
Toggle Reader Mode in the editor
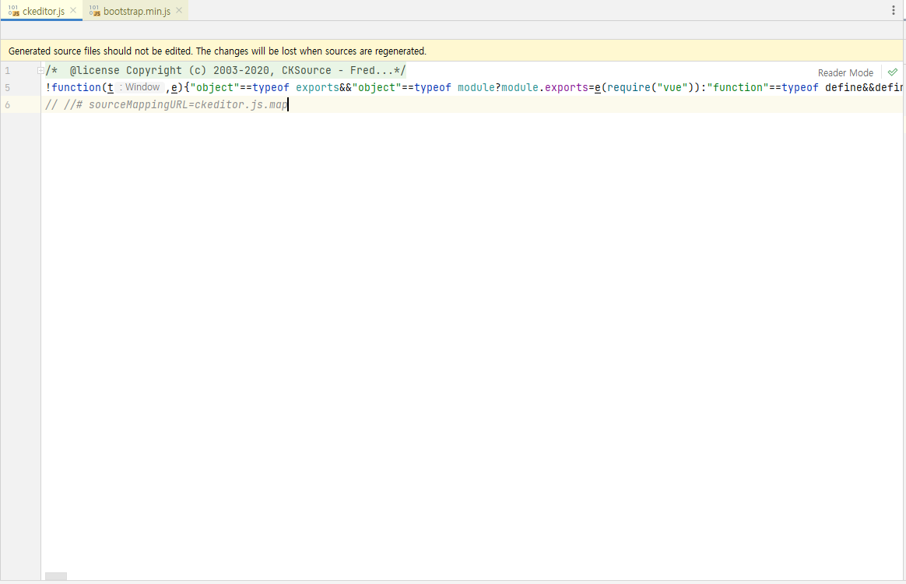click(845, 72)
